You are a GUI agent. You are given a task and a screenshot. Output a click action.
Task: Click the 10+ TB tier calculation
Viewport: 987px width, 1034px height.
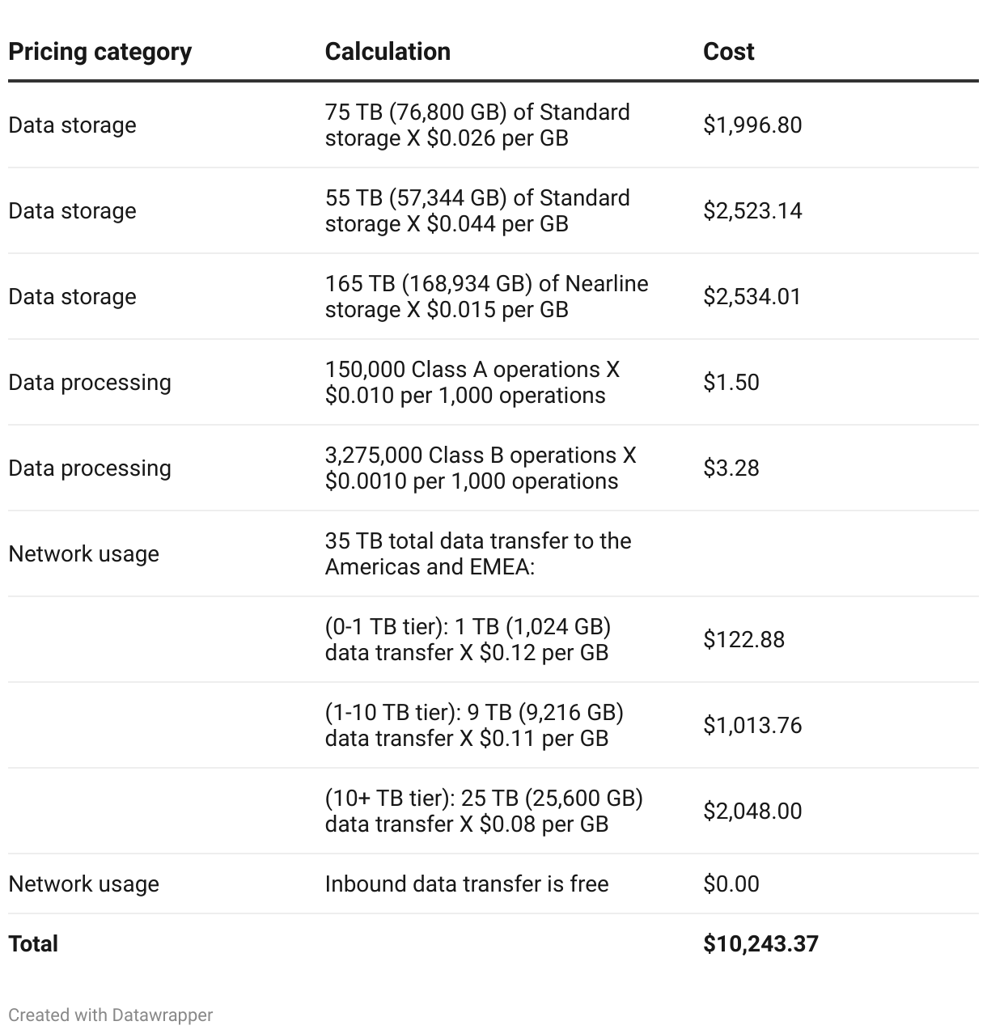pos(484,812)
